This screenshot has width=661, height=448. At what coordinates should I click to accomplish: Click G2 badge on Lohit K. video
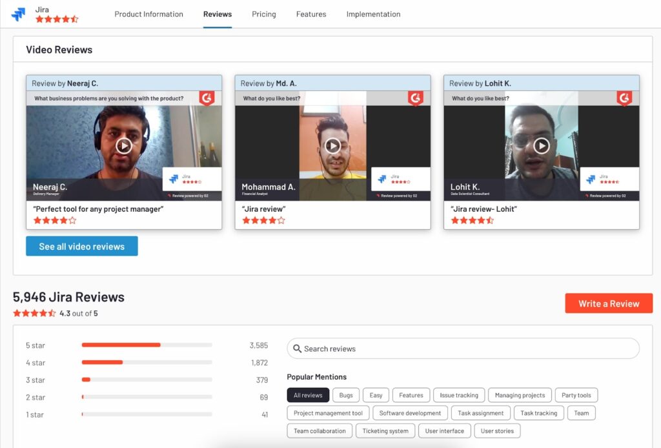[624, 98]
